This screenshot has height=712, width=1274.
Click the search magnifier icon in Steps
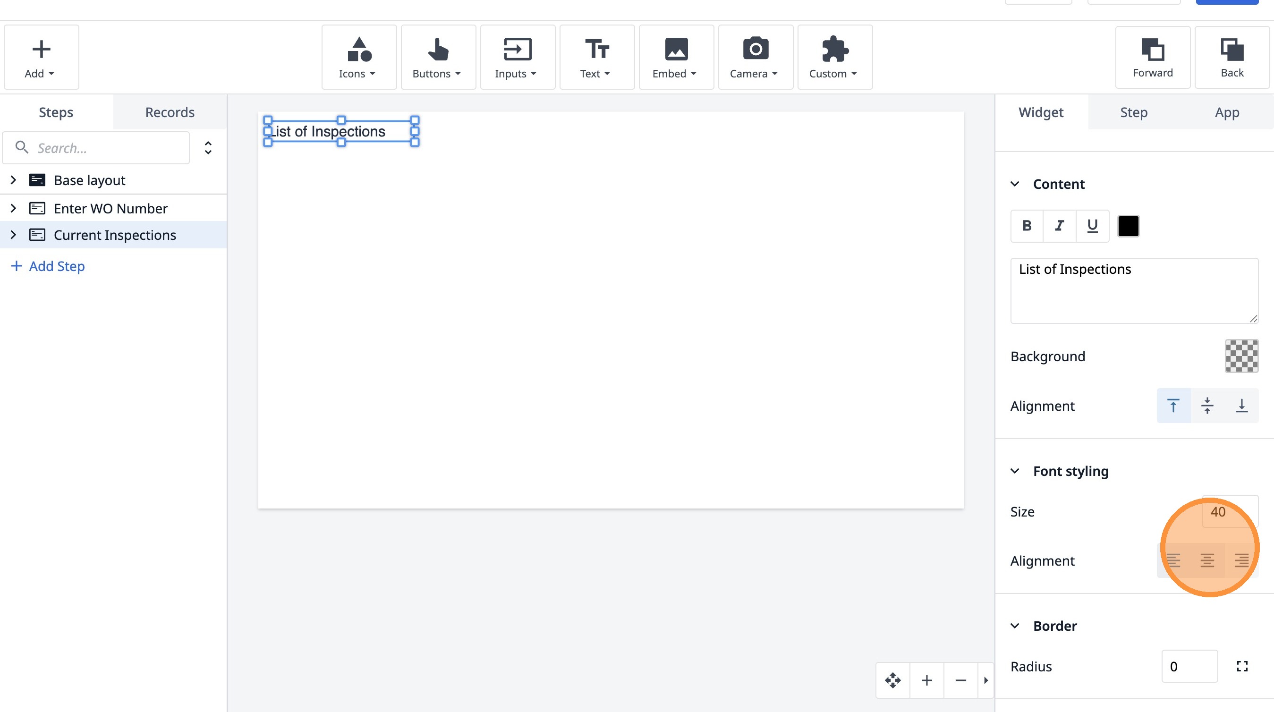tap(22, 147)
